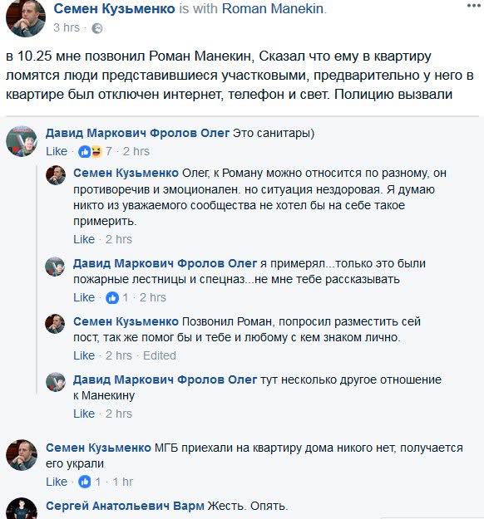Image resolution: width=484 pixels, height=519 pixels.
Task: Open the 3 hrs post timestamp
Action: point(67,27)
